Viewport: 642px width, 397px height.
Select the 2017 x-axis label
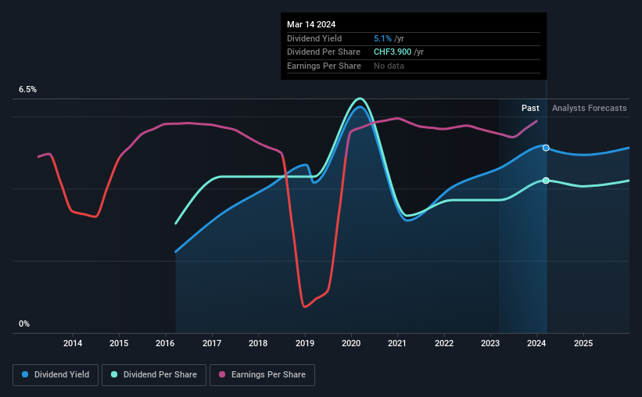(x=212, y=343)
